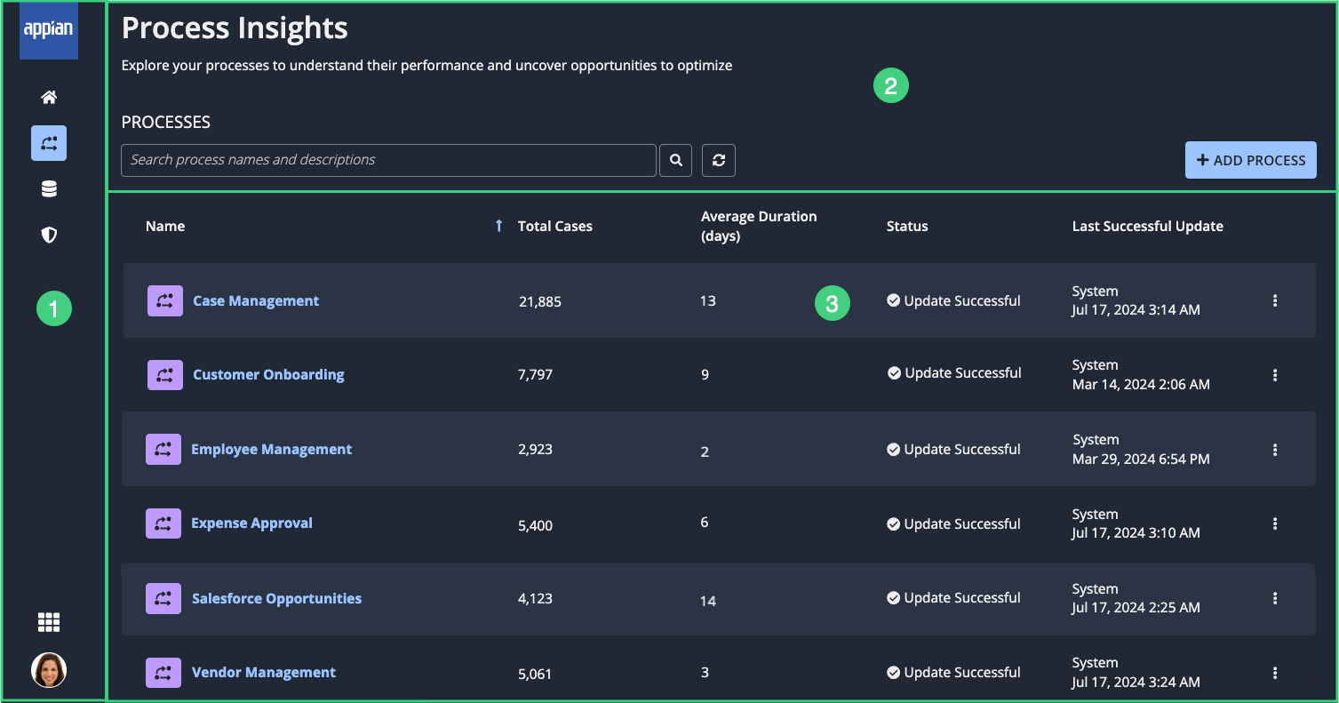Image resolution: width=1339 pixels, height=703 pixels.
Task: Click the Process Insights page title
Action: (x=235, y=28)
